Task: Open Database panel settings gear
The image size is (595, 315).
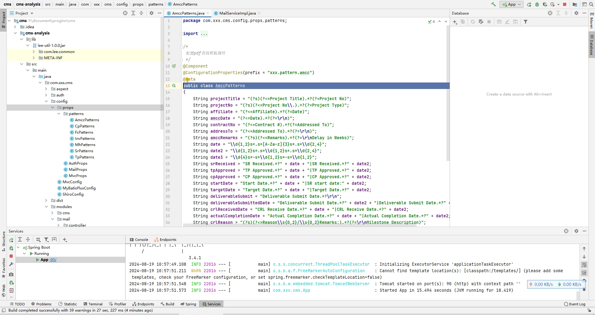Action: 576,13
